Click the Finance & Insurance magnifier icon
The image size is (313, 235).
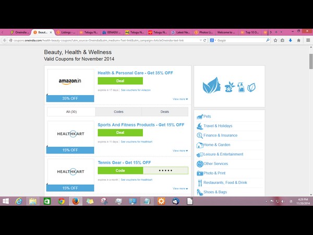(200, 135)
